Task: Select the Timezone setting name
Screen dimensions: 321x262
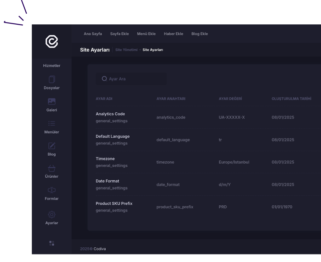Action: tap(105, 159)
